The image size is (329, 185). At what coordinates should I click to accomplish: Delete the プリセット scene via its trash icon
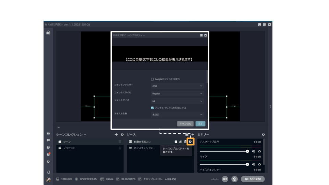pos(120,148)
